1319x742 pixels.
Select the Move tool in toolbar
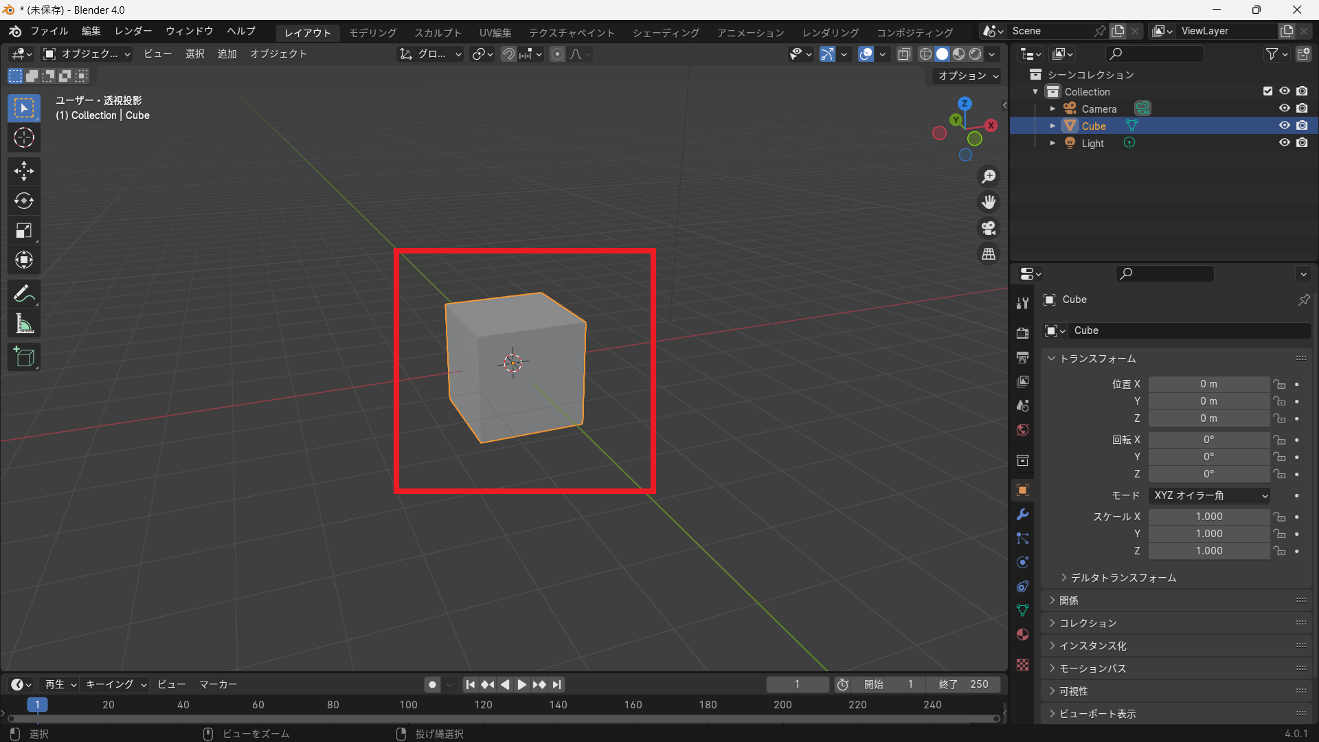[24, 170]
